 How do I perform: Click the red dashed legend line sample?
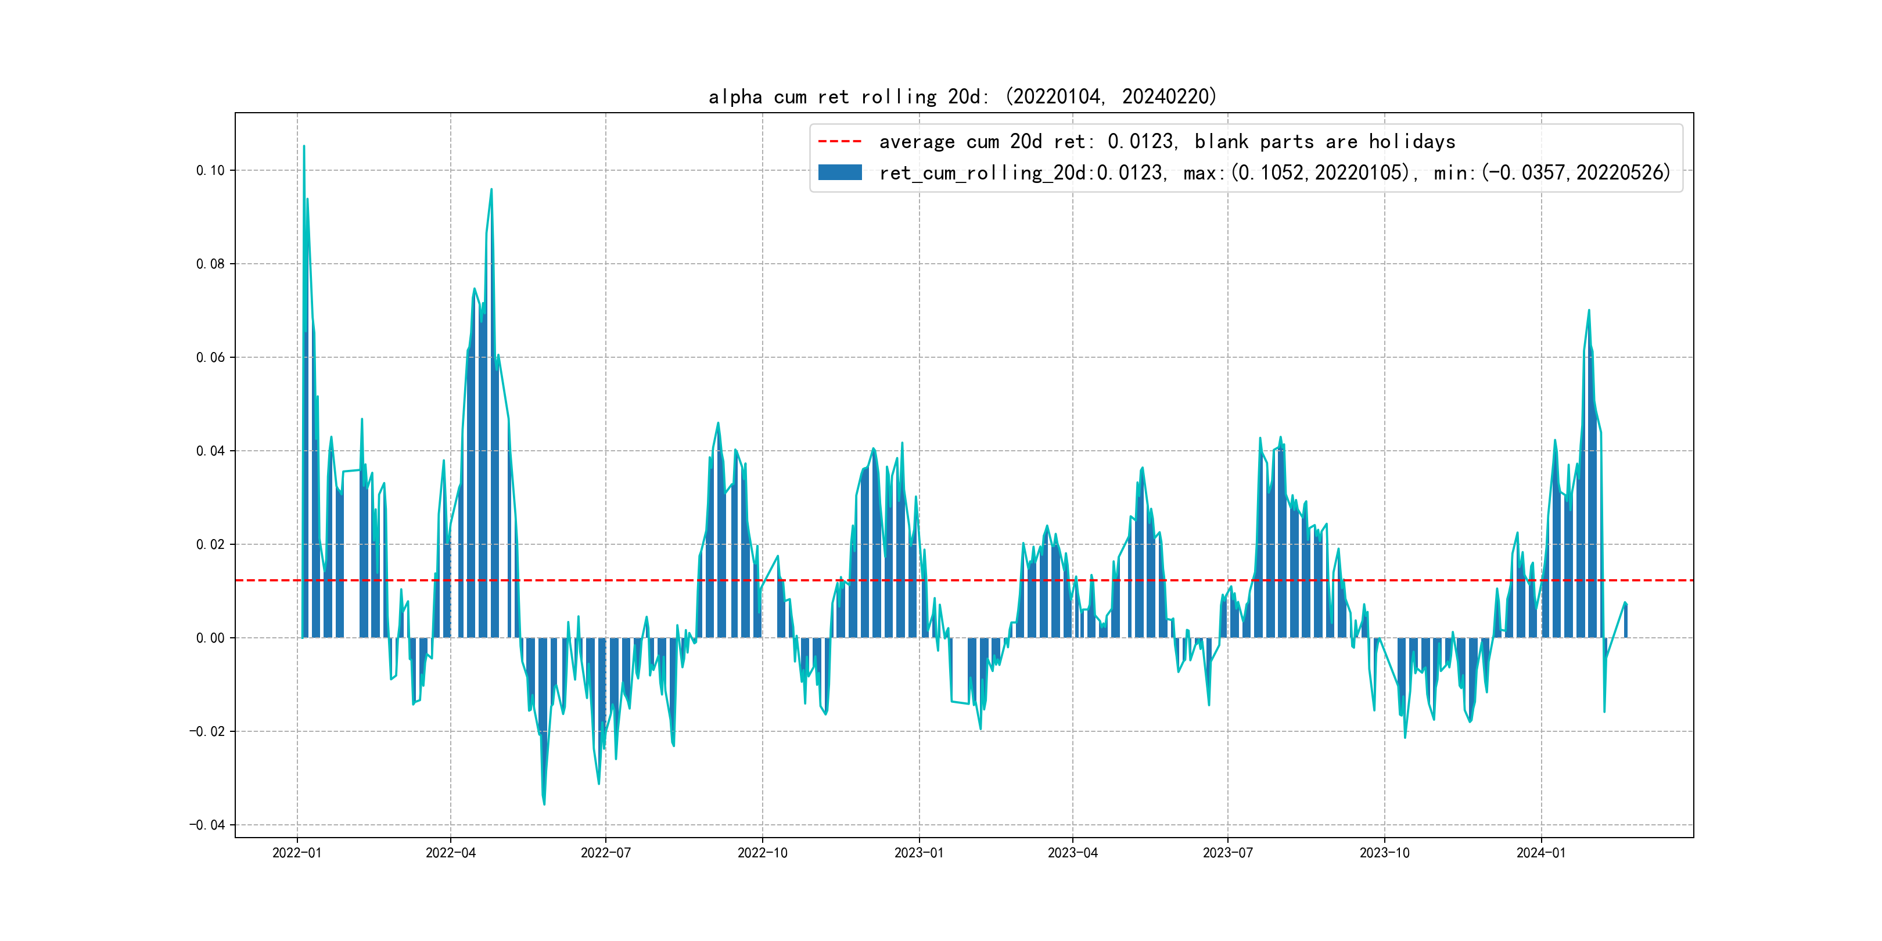coord(839,141)
